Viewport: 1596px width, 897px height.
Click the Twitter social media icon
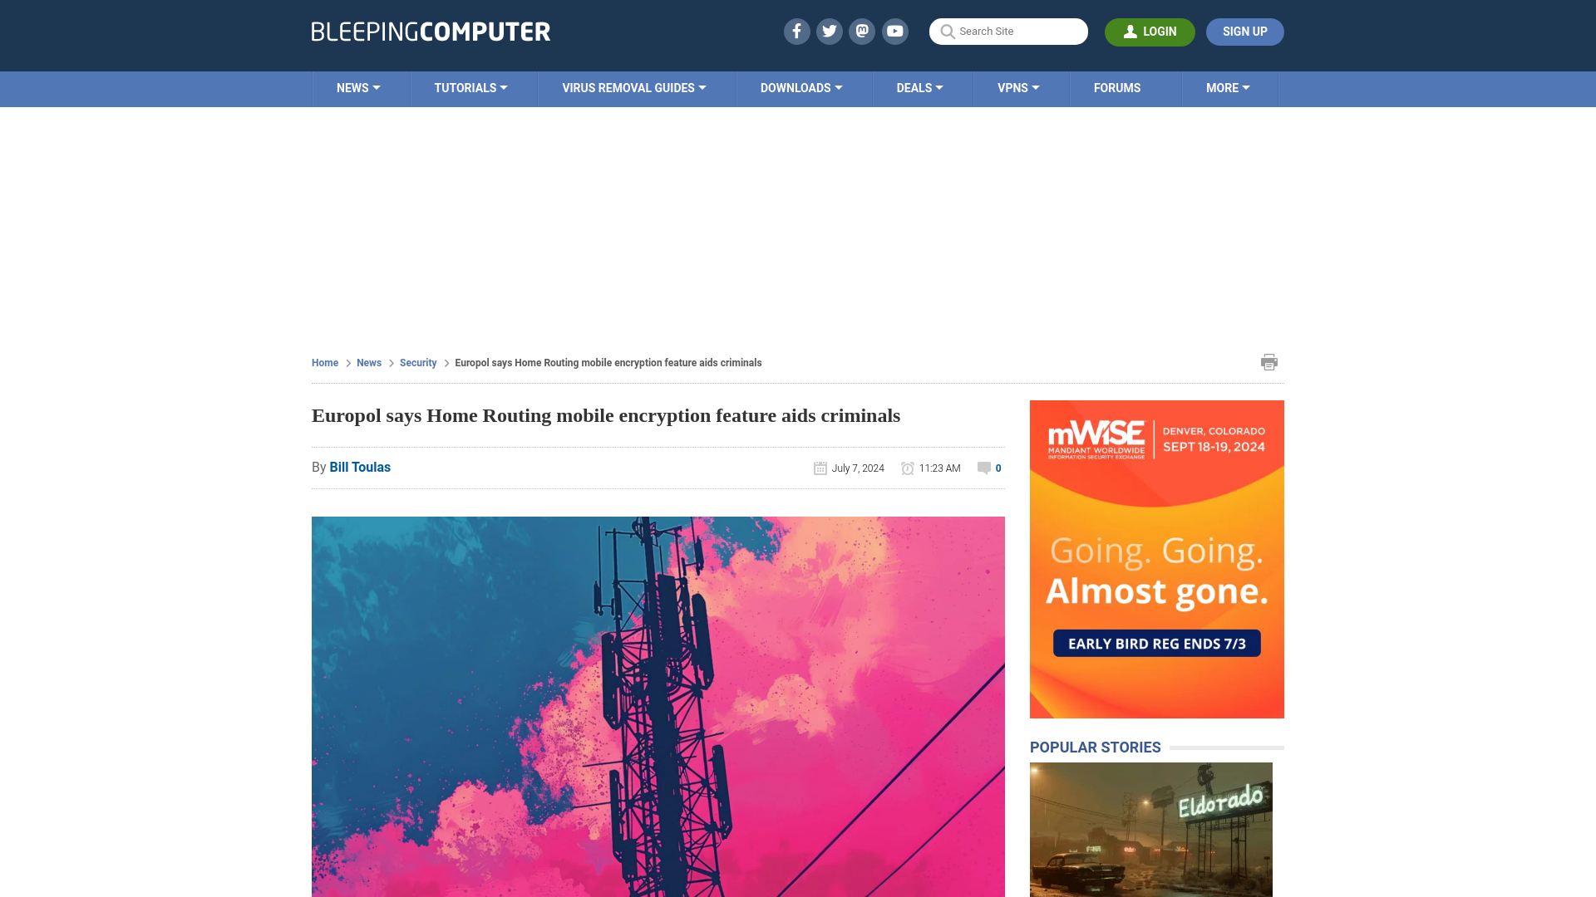click(829, 31)
